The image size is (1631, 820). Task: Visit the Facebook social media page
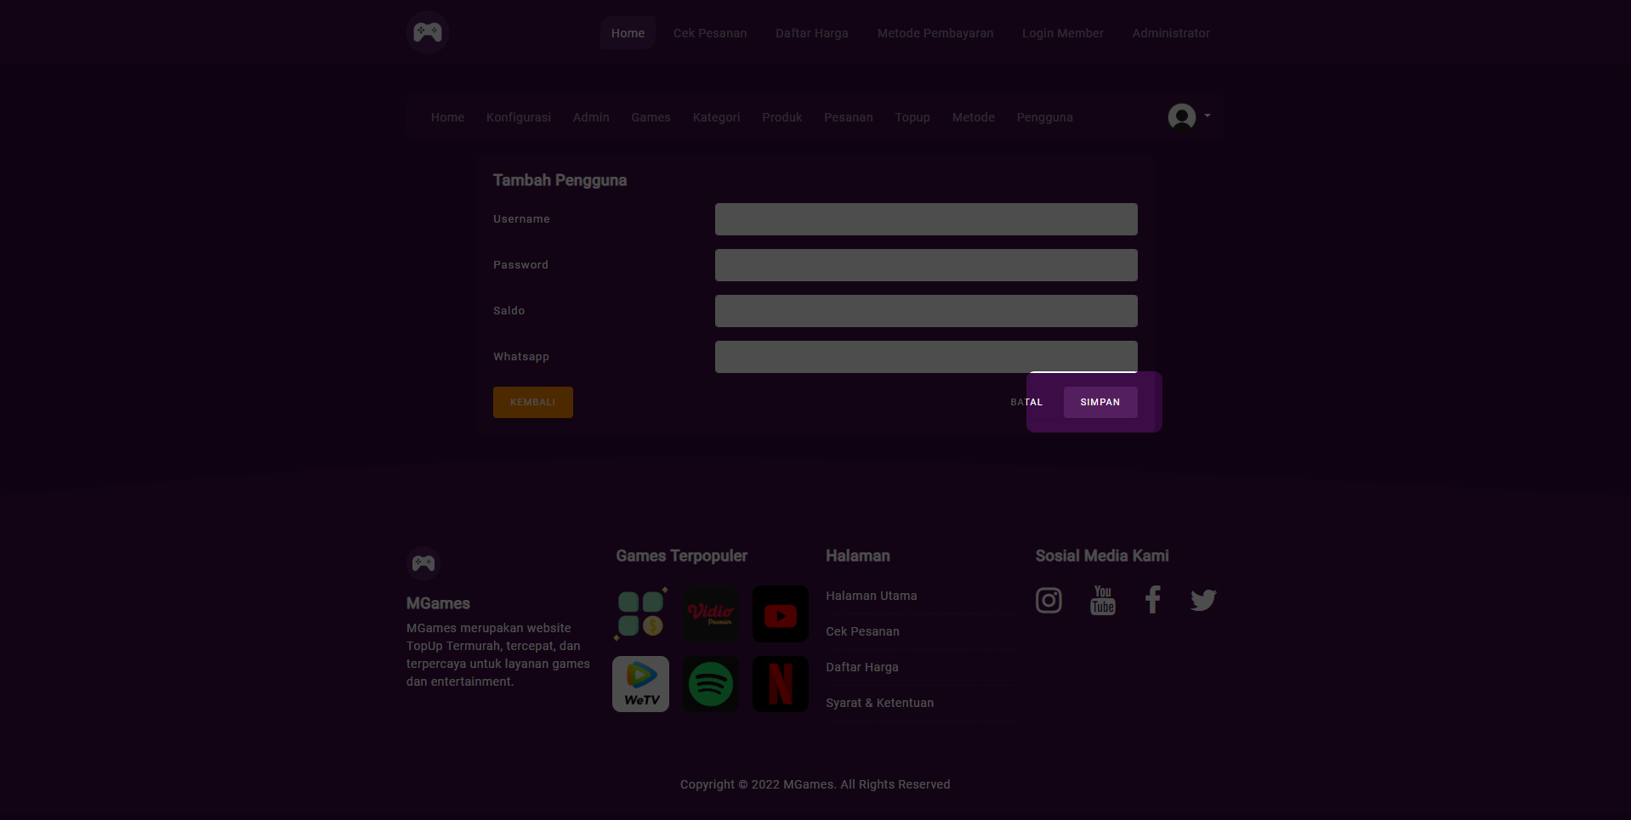click(x=1152, y=600)
